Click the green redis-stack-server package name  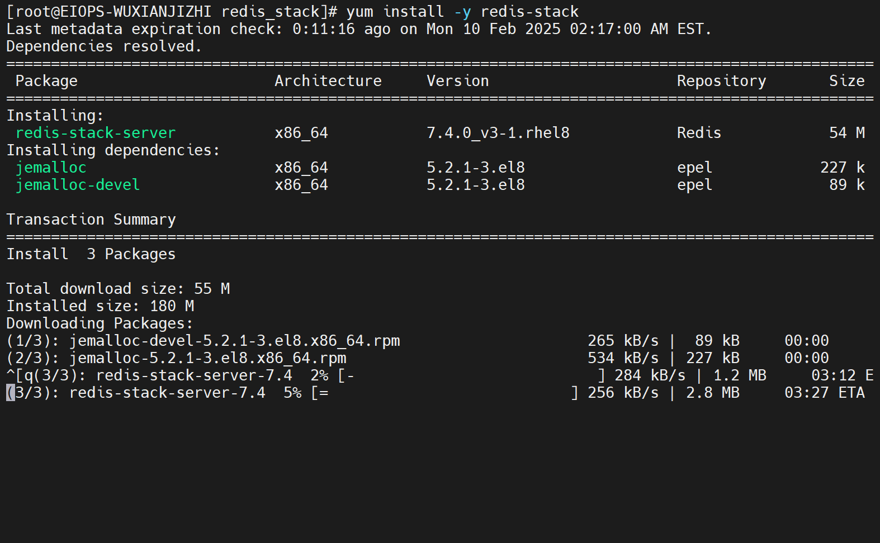point(95,133)
